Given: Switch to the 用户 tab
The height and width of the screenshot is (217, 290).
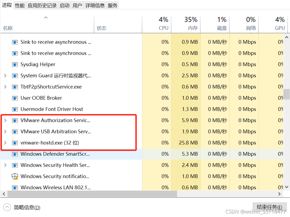Looking at the screenshot, I should coord(77,6).
